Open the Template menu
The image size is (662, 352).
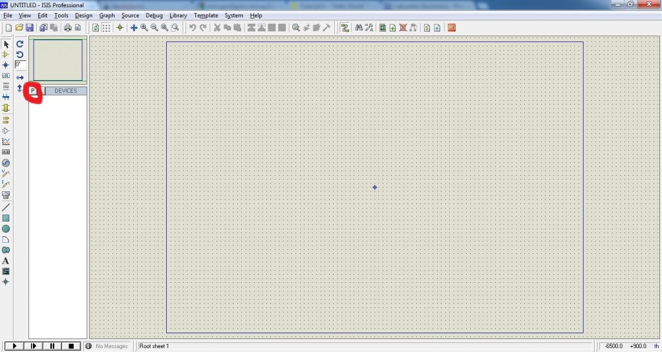click(x=206, y=15)
